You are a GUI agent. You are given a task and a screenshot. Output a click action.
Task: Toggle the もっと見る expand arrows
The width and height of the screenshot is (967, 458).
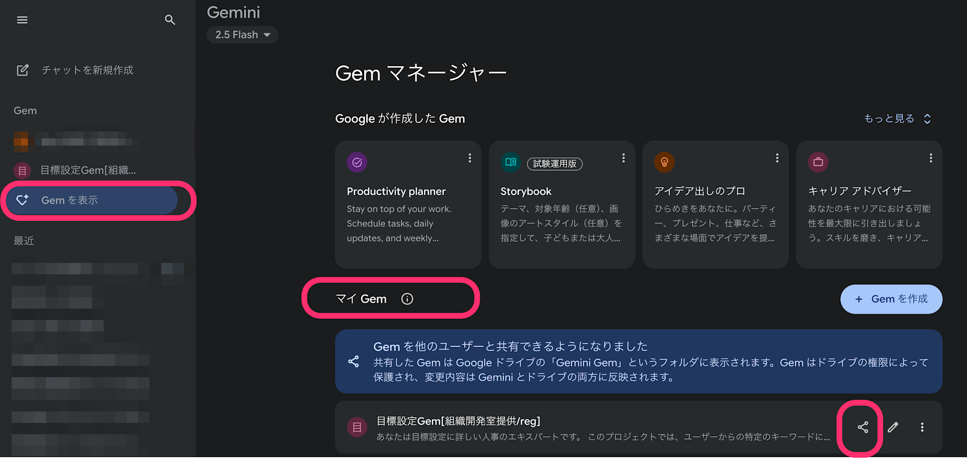(927, 119)
